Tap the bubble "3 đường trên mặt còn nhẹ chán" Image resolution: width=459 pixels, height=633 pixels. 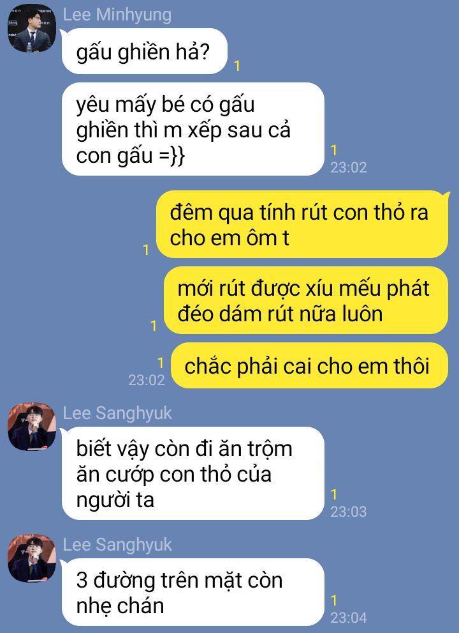tap(193, 592)
